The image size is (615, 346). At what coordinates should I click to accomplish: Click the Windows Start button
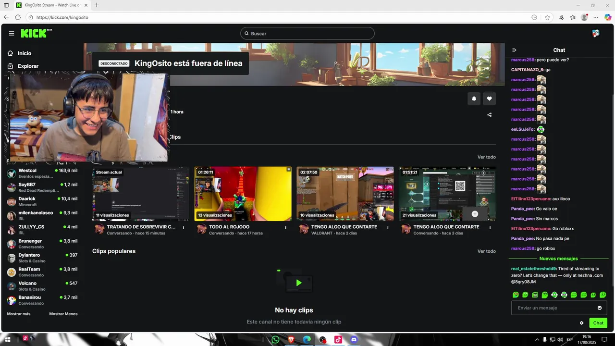tap(8, 339)
